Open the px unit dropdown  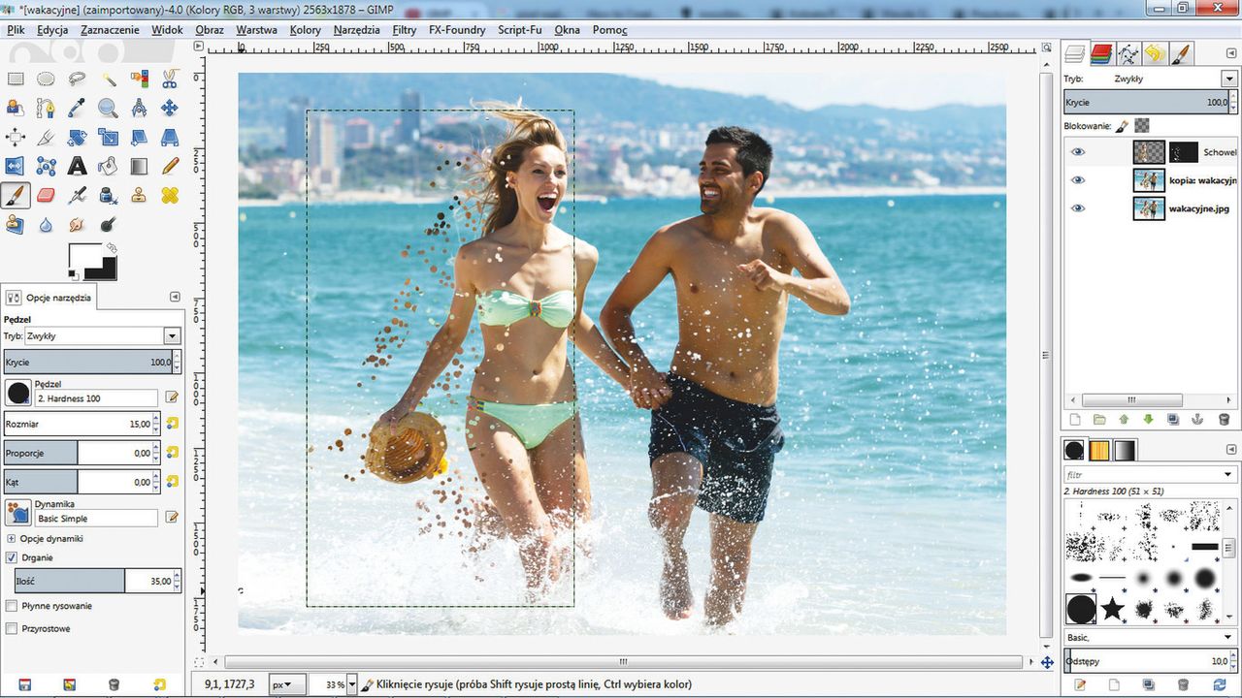click(288, 683)
